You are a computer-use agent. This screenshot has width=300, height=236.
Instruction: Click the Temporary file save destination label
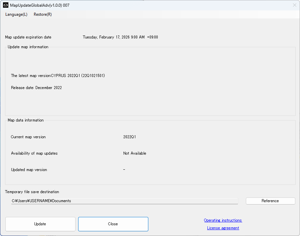click(32, 192)
